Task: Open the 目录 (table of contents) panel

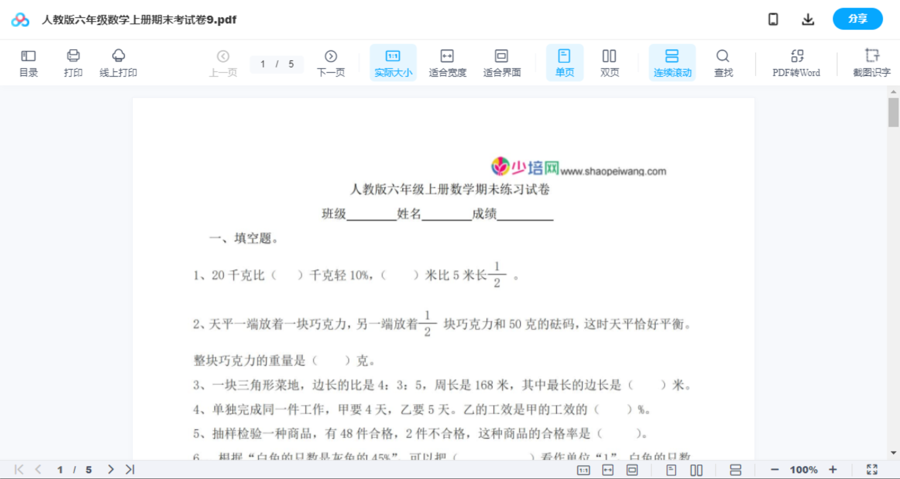Action: pos(28,62)
